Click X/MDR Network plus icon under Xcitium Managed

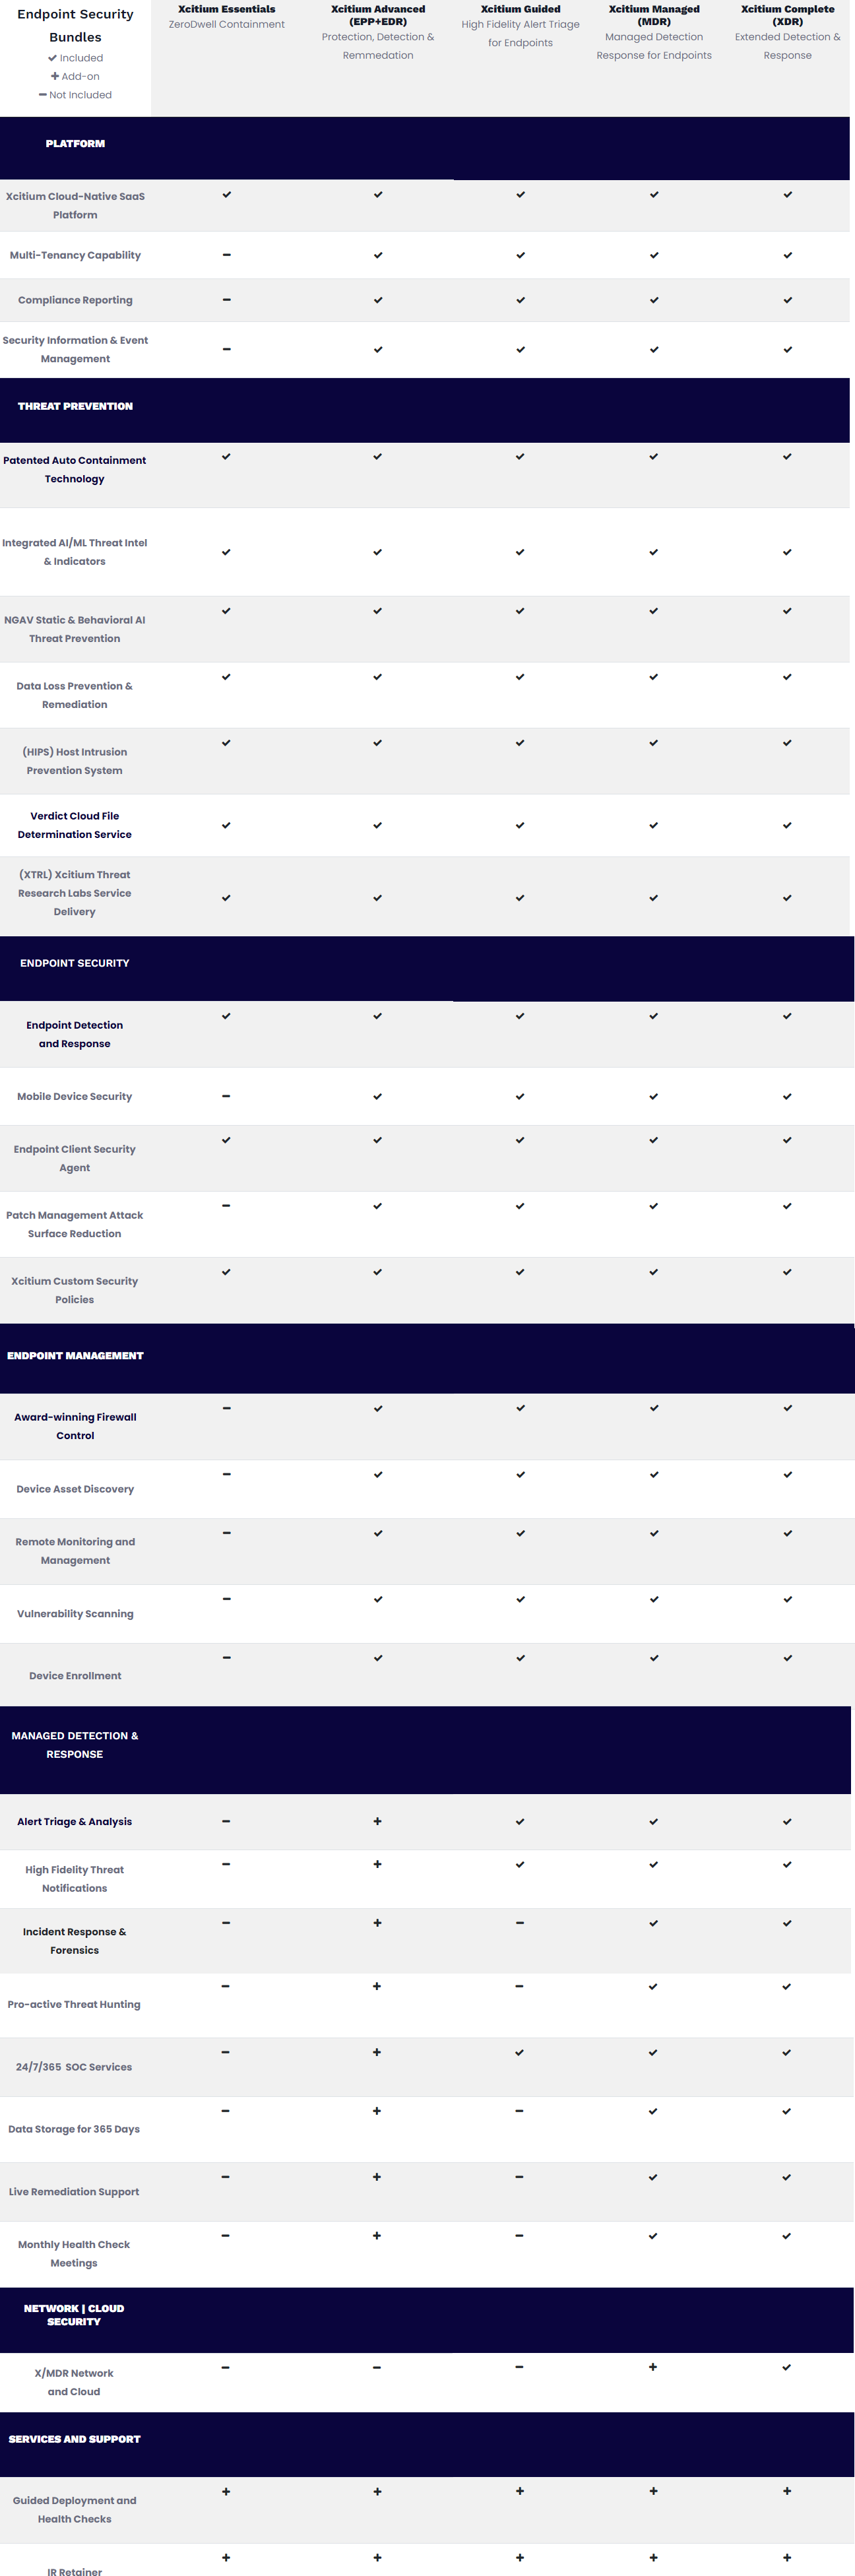click(x=653, y=2367)
